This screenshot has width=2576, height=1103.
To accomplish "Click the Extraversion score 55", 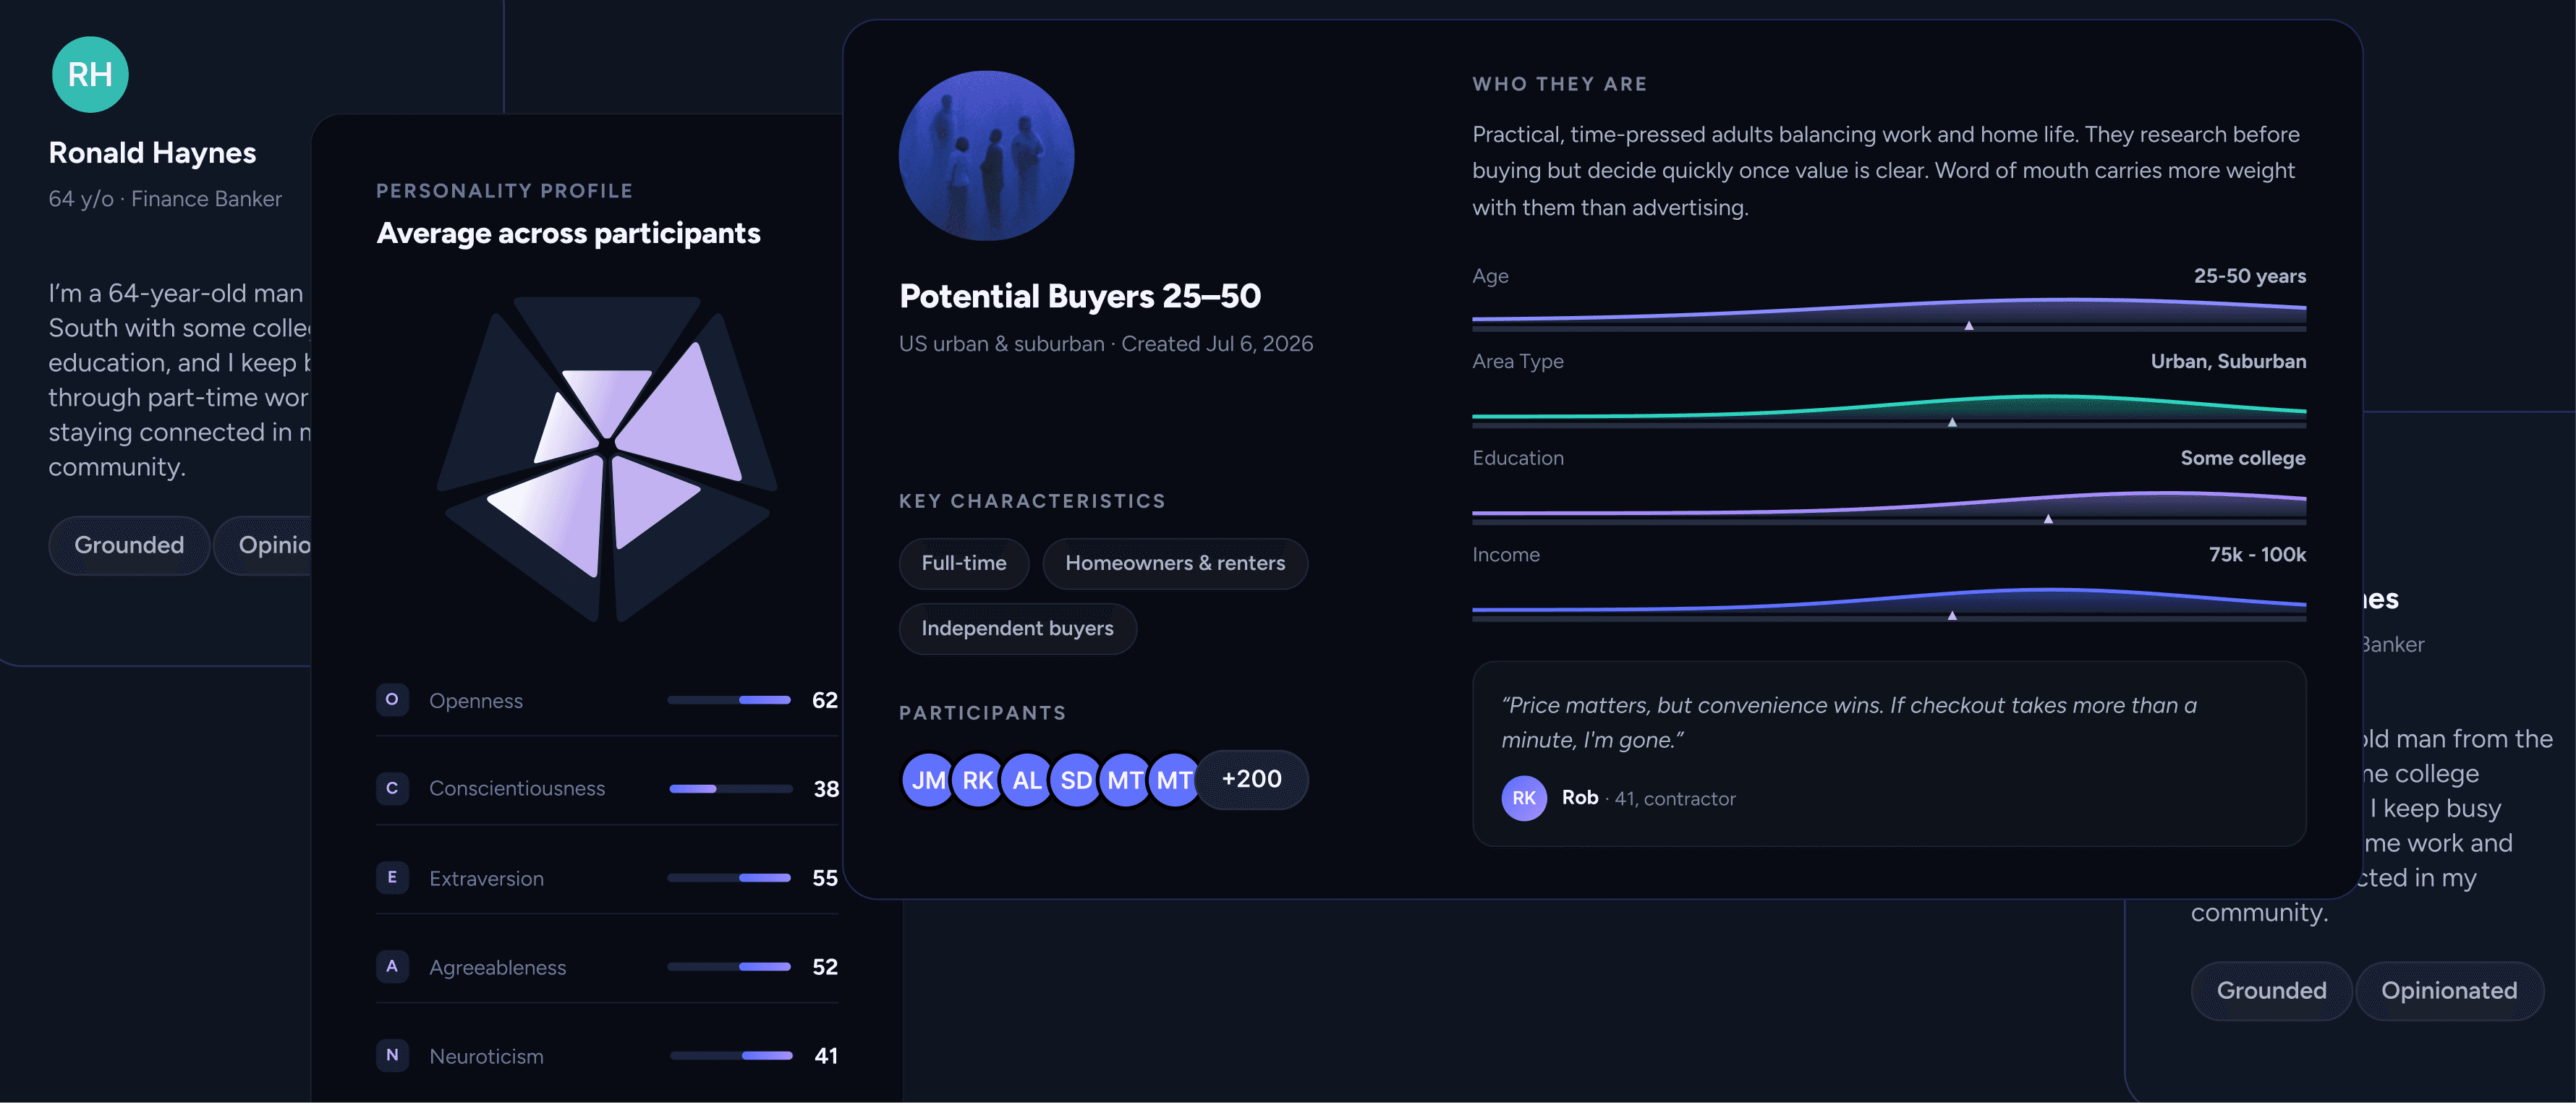I will coord(825,878).
